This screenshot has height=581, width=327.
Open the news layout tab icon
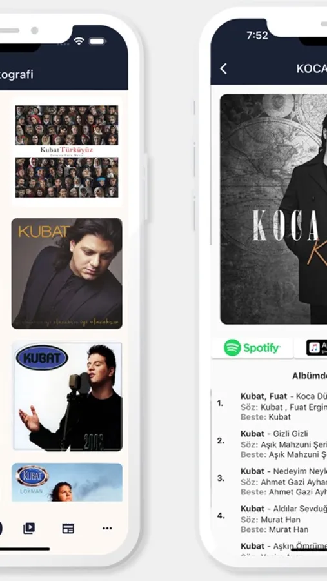(x=68, y=528)
